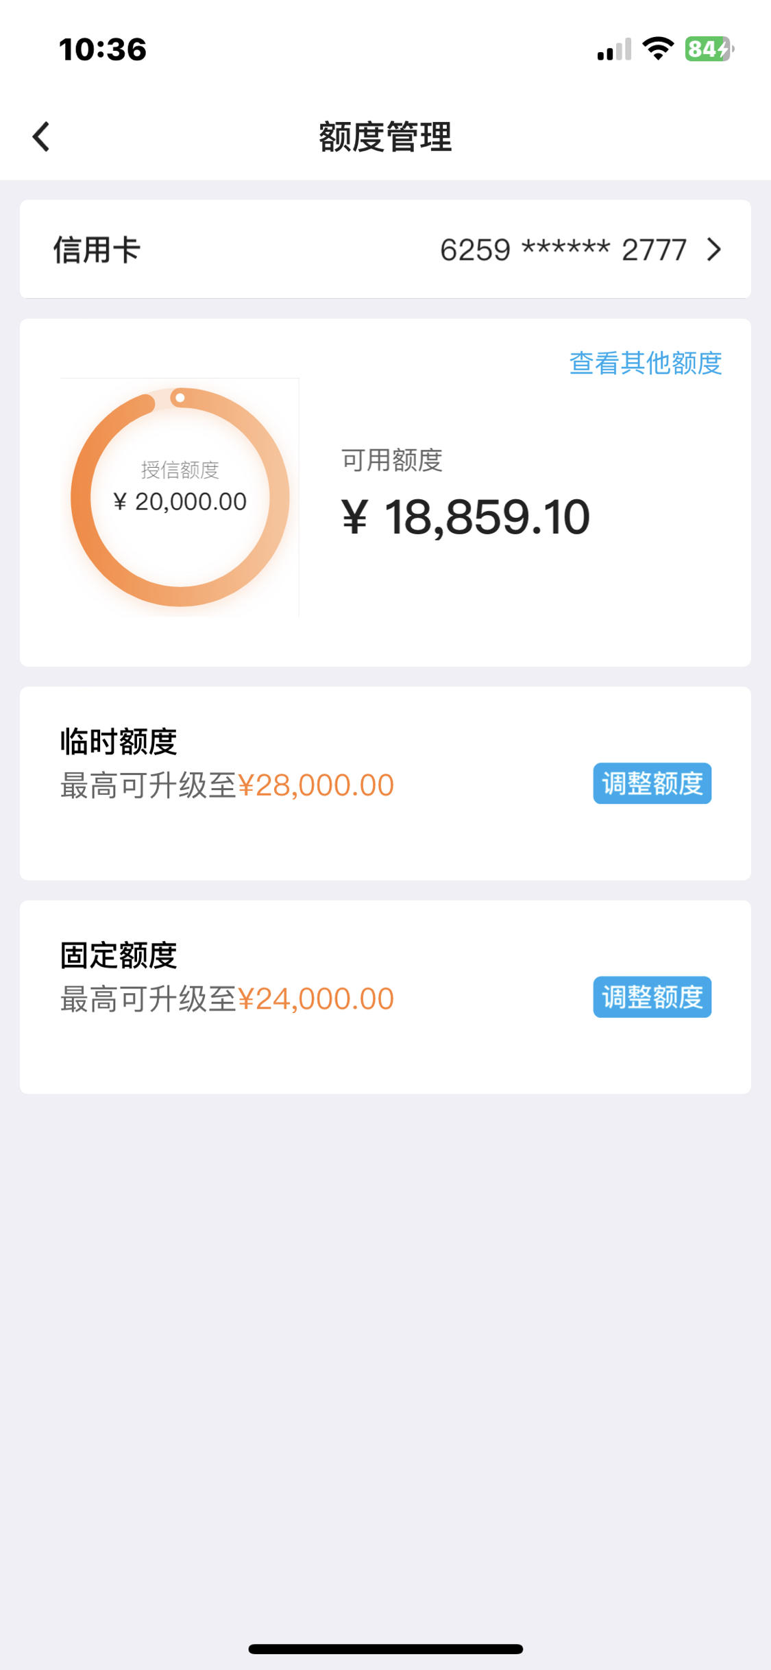Adjust the 固定额度 fixed limit
This screenshot has width=771, height=1670.
652,997
